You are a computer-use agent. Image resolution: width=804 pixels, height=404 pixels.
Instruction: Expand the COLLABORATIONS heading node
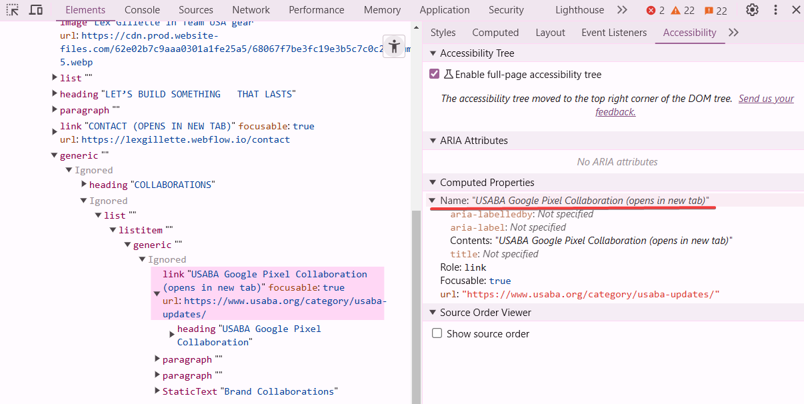click(x=84, y=184)
